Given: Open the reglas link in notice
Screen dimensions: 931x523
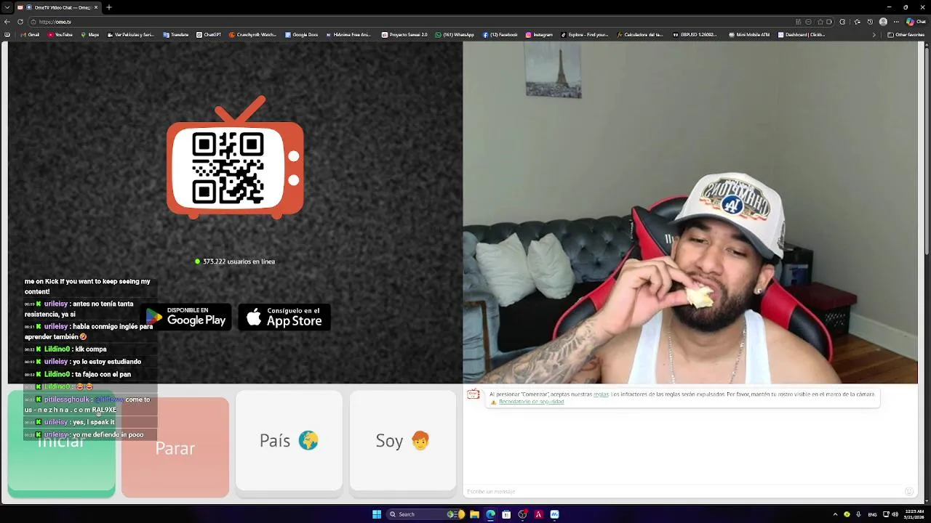Looking at the screenshot, I should [601, 394].
